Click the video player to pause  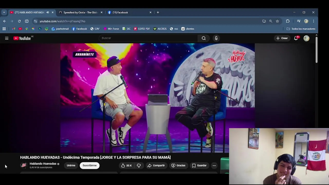[x=157, y=98]
